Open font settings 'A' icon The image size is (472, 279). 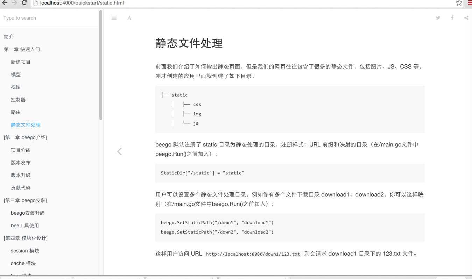pyautogui.click(x=129, y=18)
